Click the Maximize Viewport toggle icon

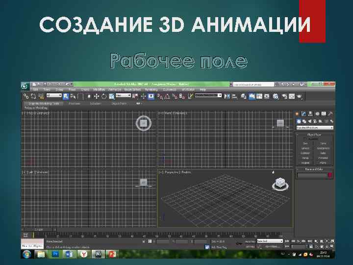pos(332,246)
